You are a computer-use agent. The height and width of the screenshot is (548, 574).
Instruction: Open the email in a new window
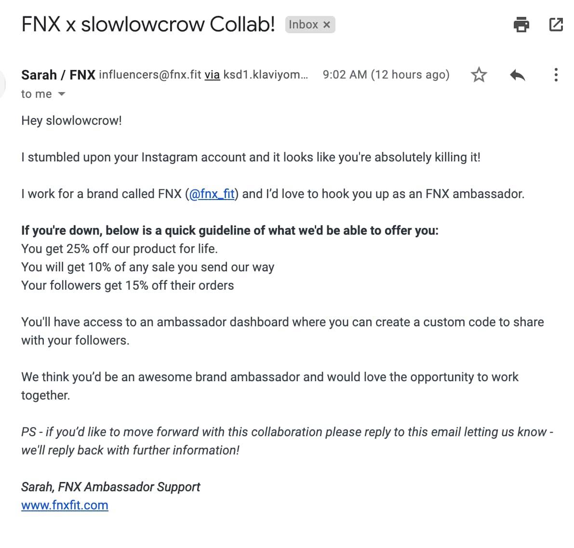click(x=556, y=25)
